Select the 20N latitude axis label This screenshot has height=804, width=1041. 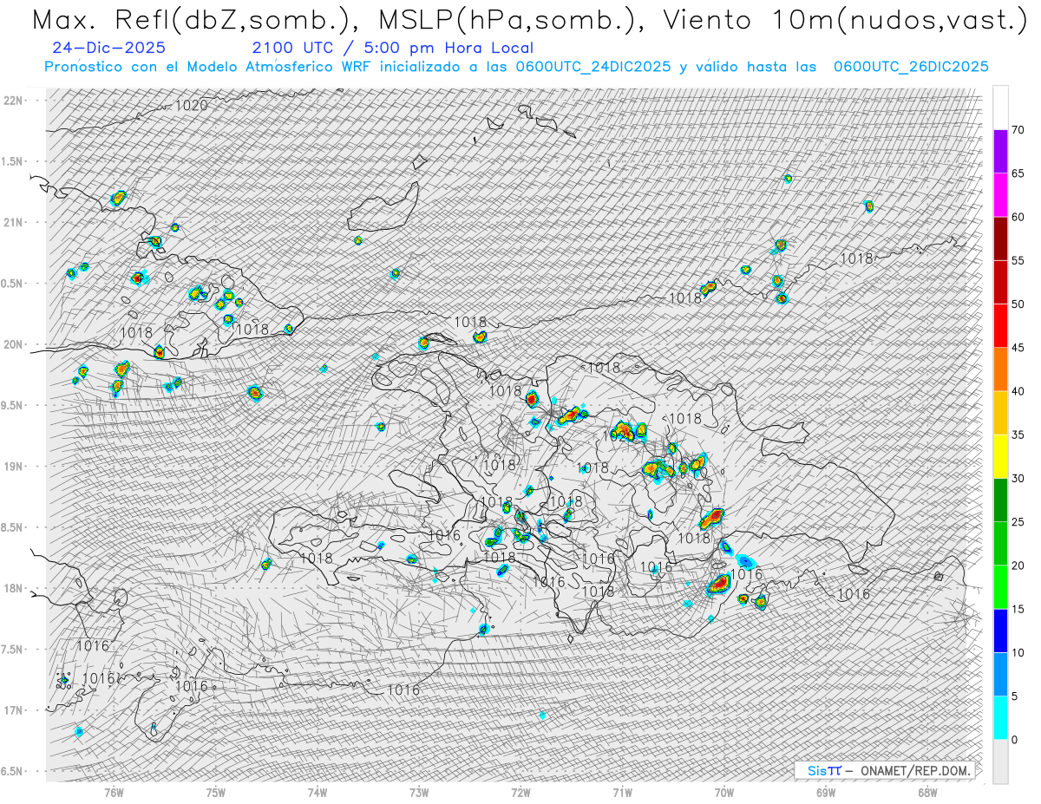(13, 344)
